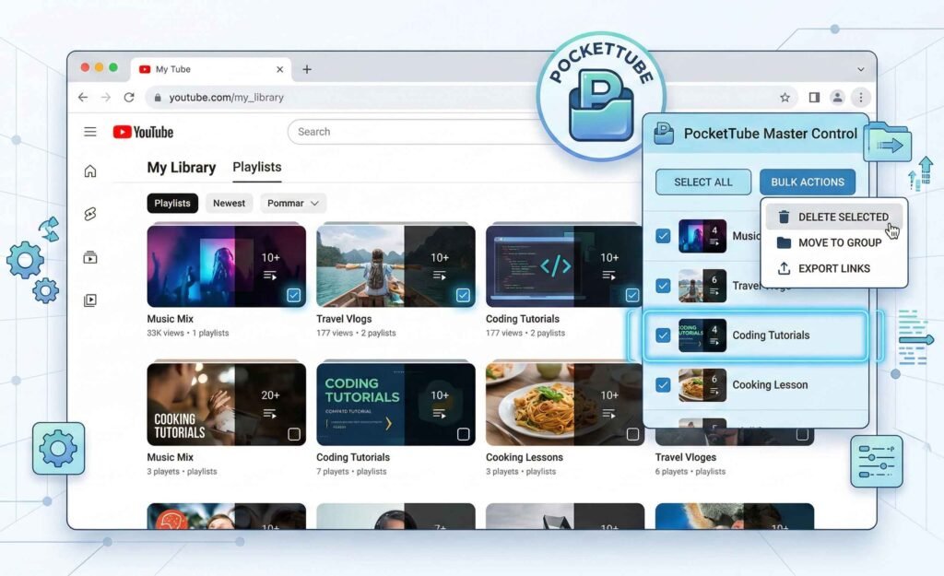Click the trash icon beside Delete Selected

(784, 217)
